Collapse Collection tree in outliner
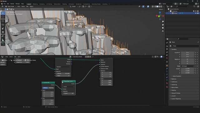The height and width of the screenshot is (113, 200). (169, 11)
